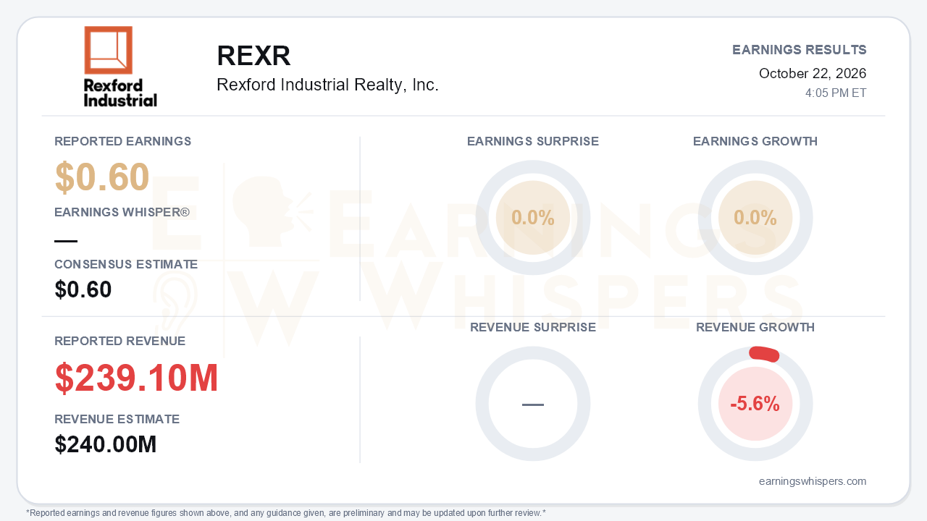Click the EARNINGS SURPRISE heading
The width and height of the screenshot is (927, 521).
click(x=533, y=141)
